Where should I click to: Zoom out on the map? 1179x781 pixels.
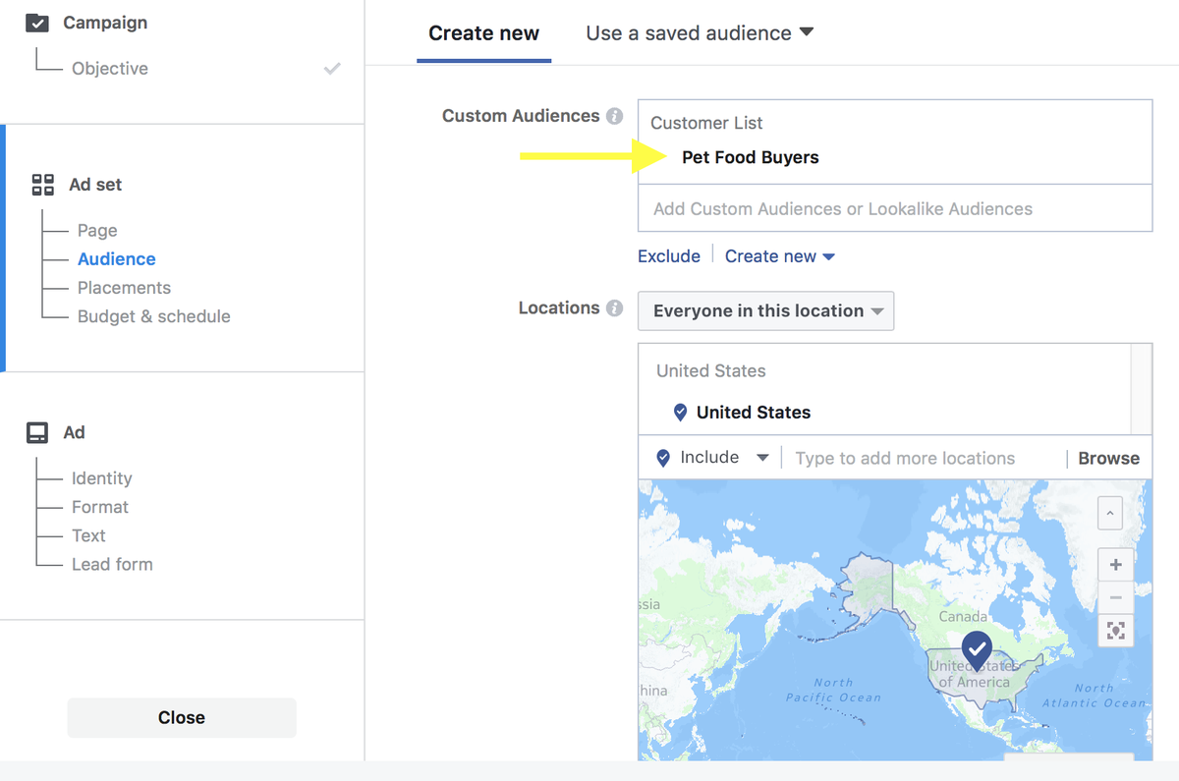(x=1115, y=597)
